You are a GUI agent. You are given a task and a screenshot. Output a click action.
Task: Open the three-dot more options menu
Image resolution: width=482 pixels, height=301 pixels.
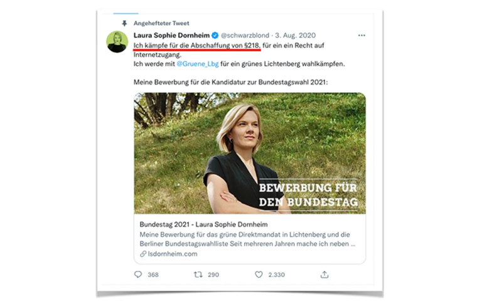coord(361,36)
